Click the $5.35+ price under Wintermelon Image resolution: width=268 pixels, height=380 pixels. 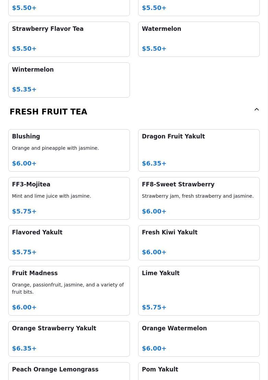pyautogui.click(x=24, y=89)
